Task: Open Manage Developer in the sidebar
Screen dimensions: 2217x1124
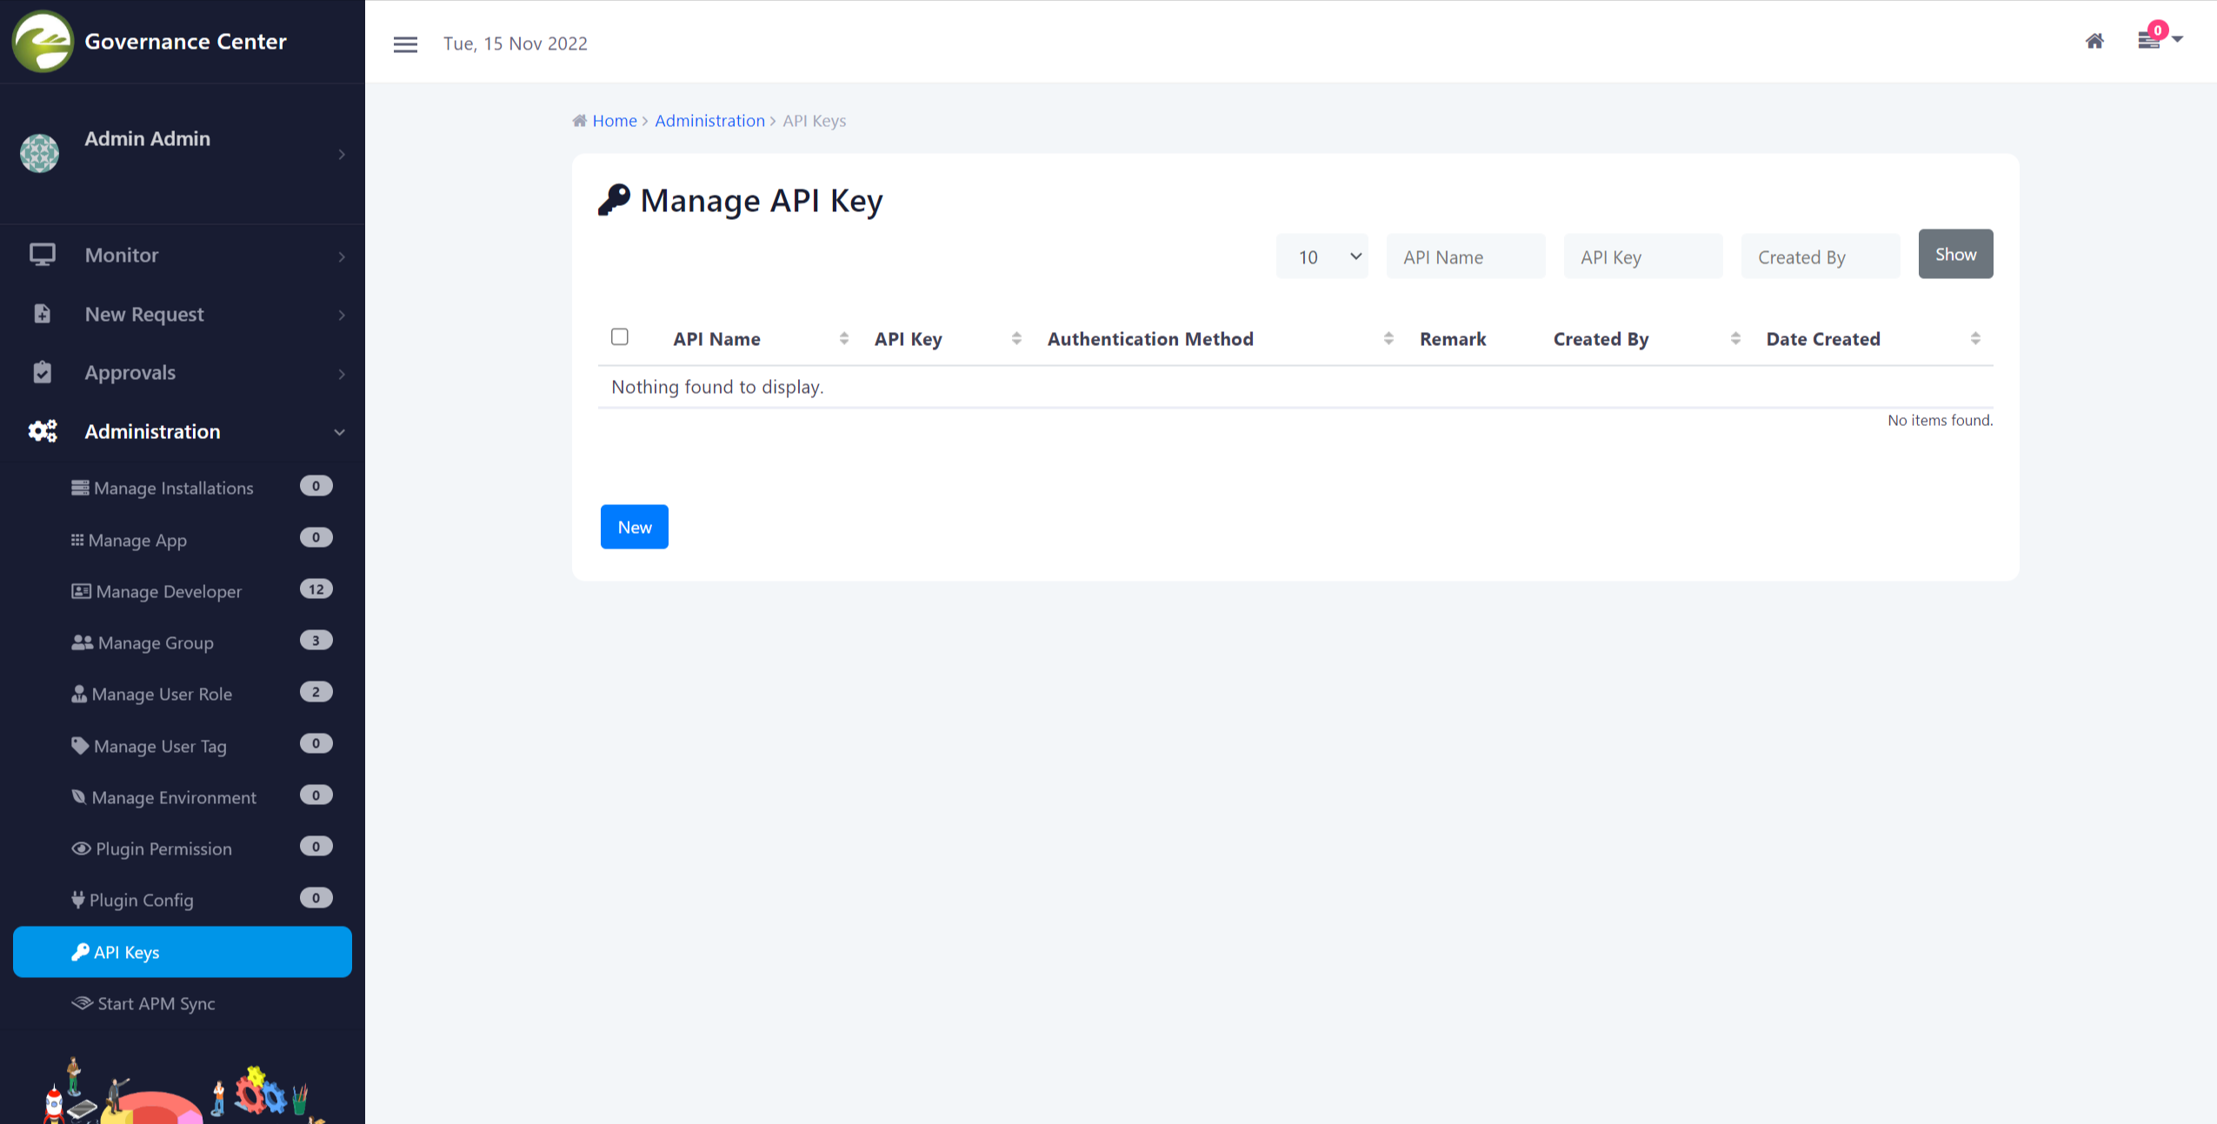Action: coord(169,591)
